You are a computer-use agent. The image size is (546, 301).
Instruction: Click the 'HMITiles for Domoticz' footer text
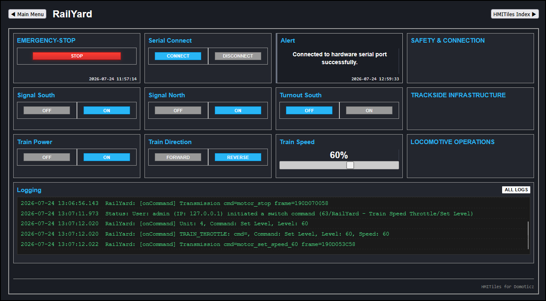point(508,287)
